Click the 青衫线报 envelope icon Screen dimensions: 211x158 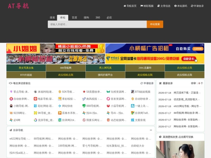click(x=60, y=99)
